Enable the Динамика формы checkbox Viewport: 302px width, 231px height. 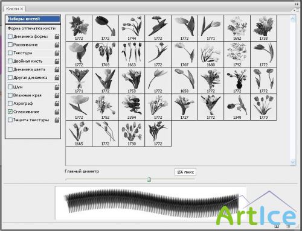point(10,36)
